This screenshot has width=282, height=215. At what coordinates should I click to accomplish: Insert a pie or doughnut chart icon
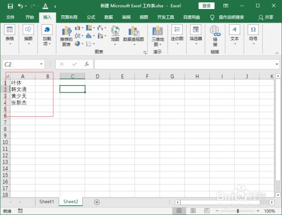point(77,43)
